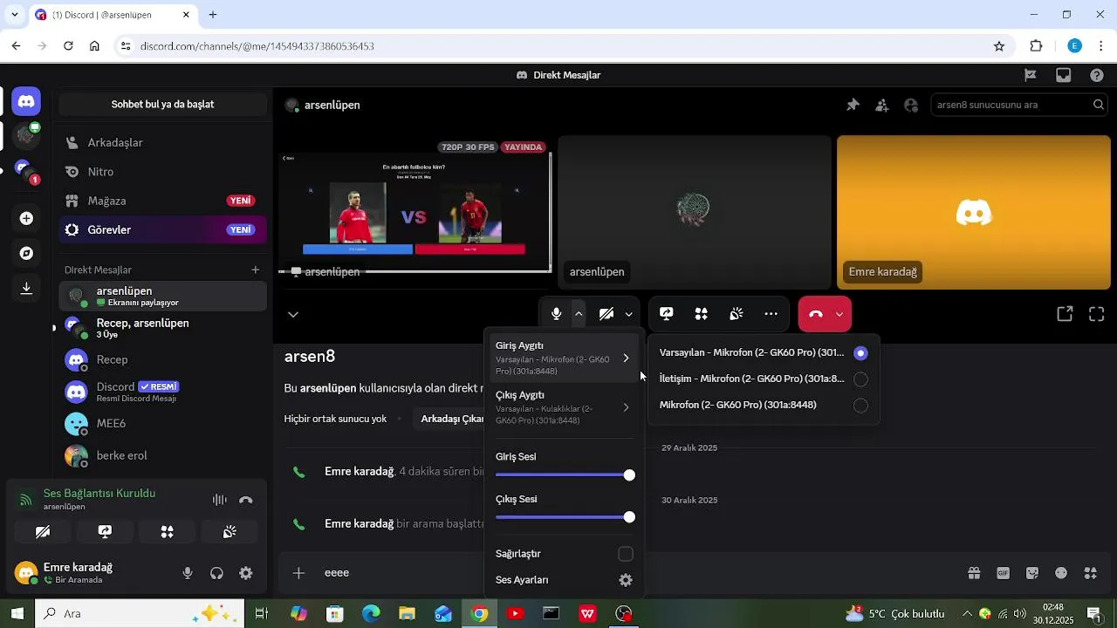The height and width of the screenshot is (628, 1117).
Task: Close mic options arrow beside microphone button
Action: (579, 314)
